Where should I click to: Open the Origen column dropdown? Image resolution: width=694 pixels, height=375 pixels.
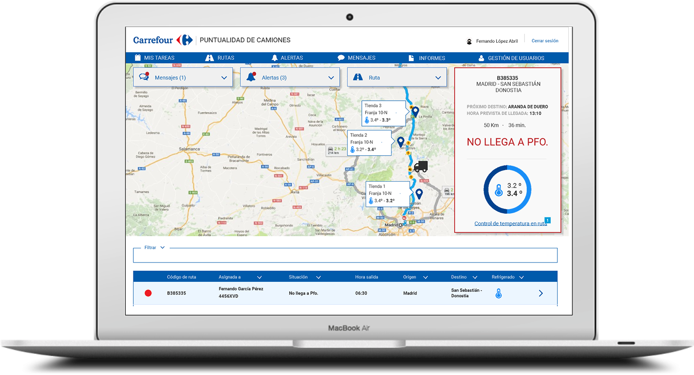(425, 278)
